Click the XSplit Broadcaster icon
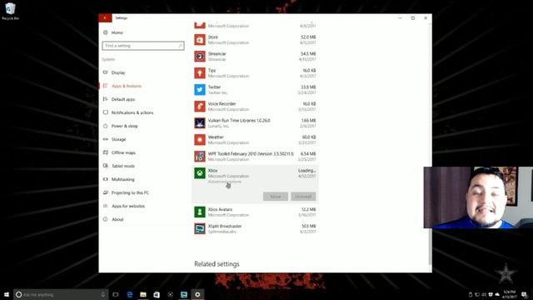The height and width of the screenshot is (300, 533). 200,228
